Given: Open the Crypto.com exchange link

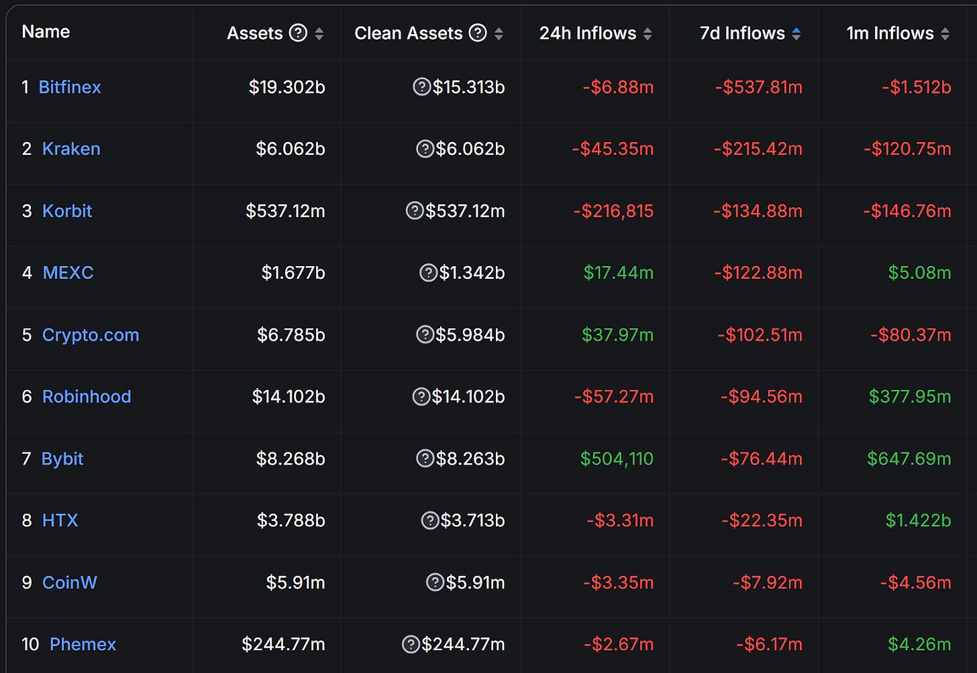Looking at the screenshot, I should click(91, 335).
